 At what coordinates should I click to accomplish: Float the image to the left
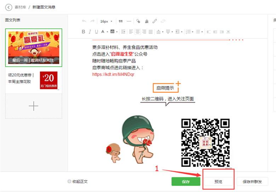click(x=208, y=32)
